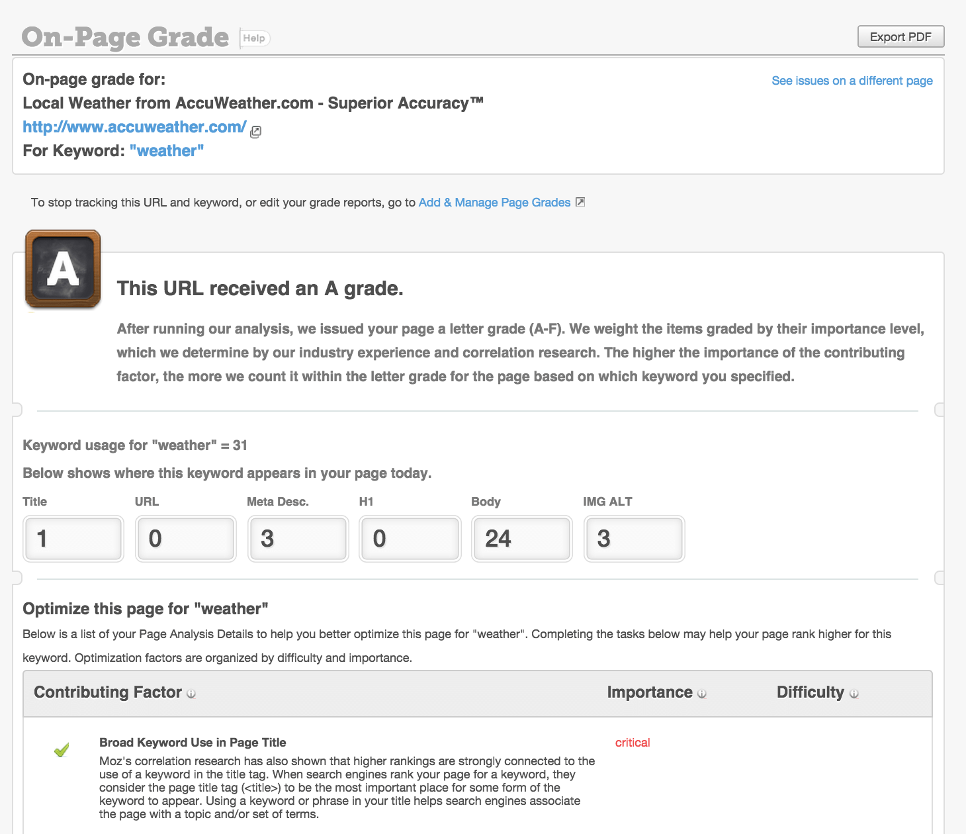Screen dimensions: 966x834
Task: Click green checkmark for Broad Keyword Use
Action: (x=62, y=749)
